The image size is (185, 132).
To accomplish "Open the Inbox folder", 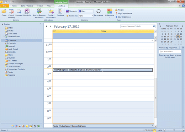I will [x=11, y=28].
